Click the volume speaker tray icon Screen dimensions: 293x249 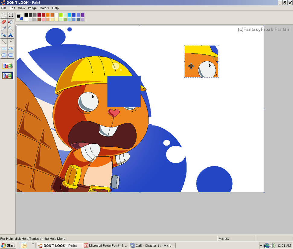tap(273, 245)
